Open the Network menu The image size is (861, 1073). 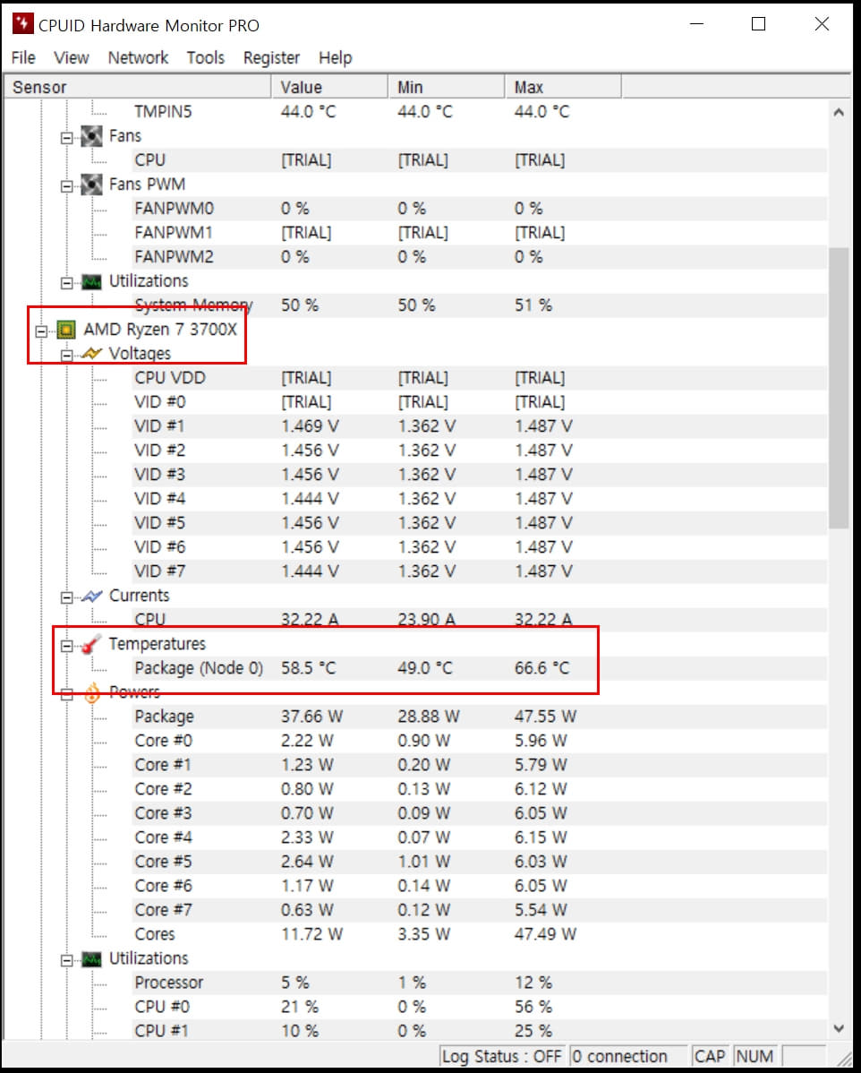pos(138,57)
